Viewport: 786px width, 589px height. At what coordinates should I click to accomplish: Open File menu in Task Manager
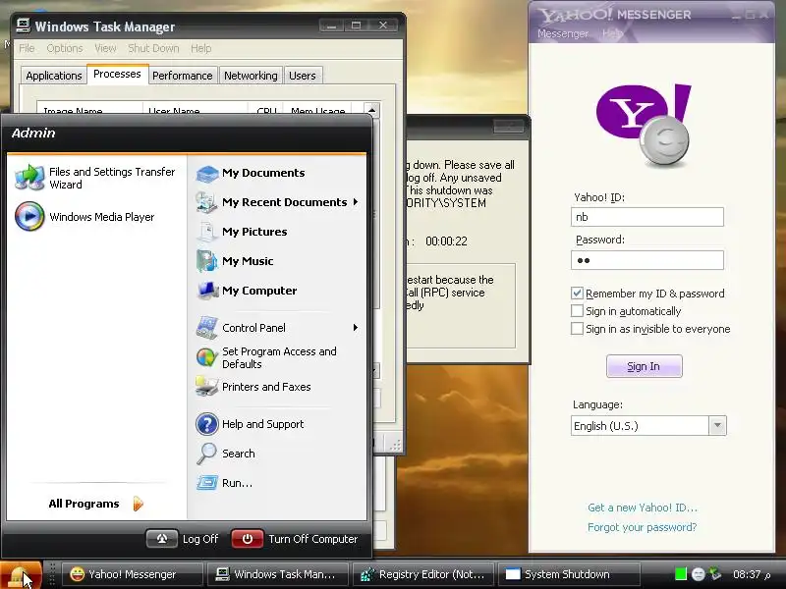tap(27, 48)
